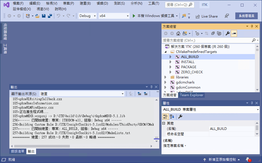Open the 檔案(F) menu

point(18,3)
